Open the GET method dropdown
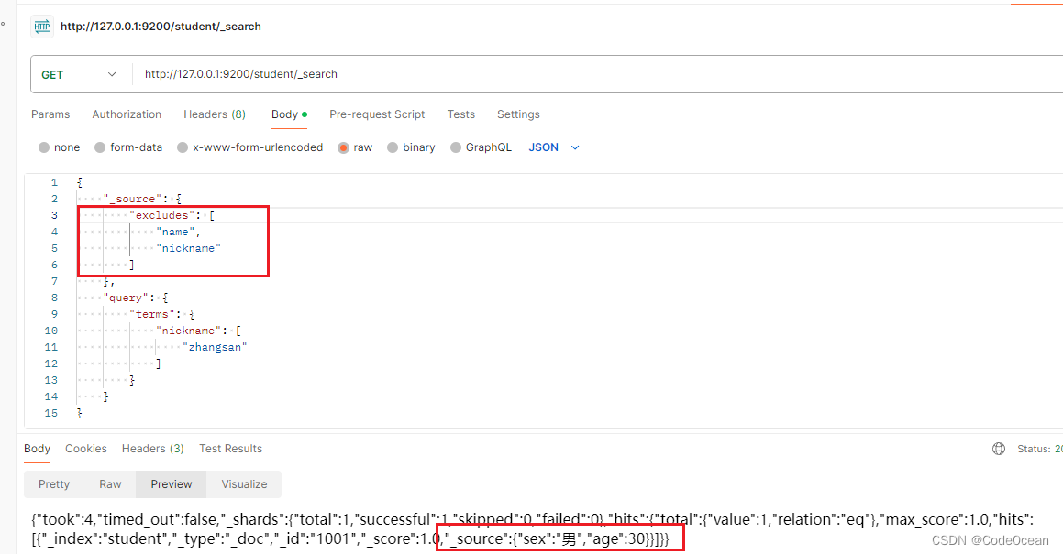Image resolution: width=1063 pixels, height=554 pixels. tap(79, 74)
